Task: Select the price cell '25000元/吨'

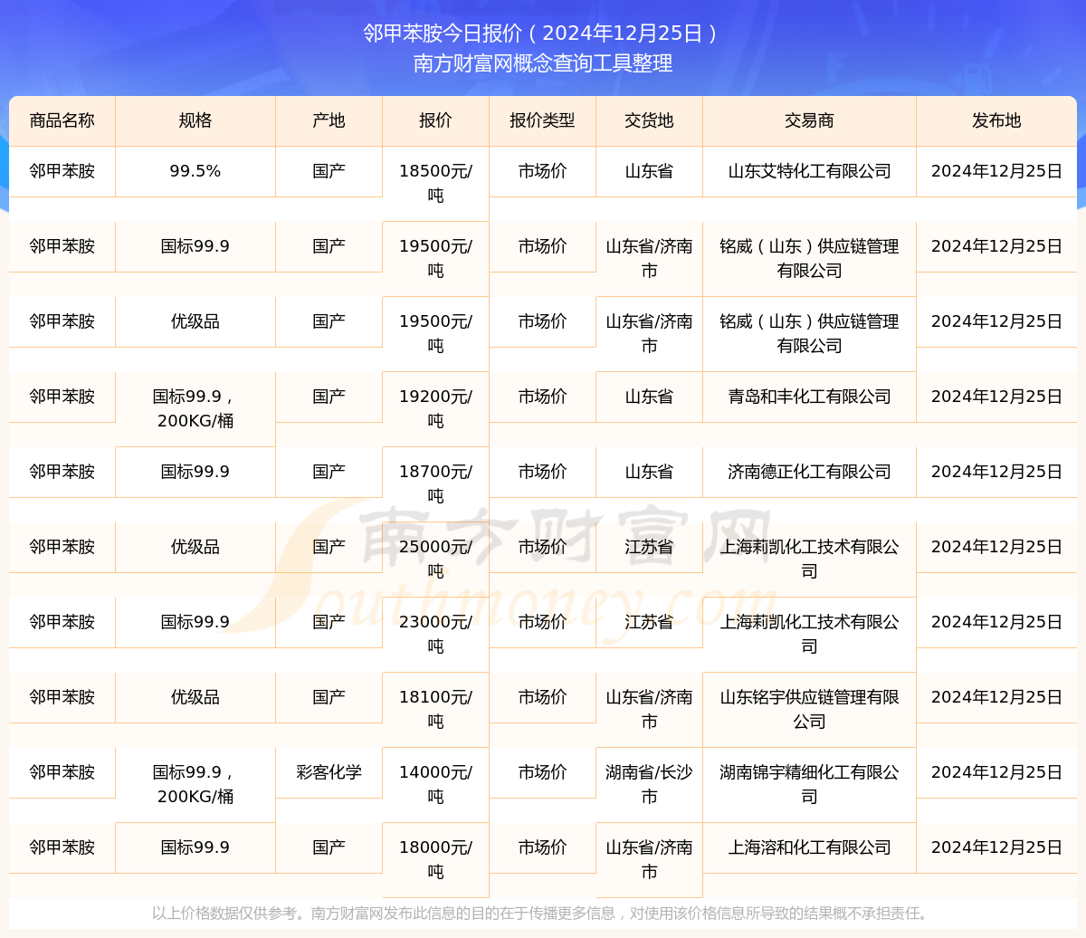Action: click(435, 560)
